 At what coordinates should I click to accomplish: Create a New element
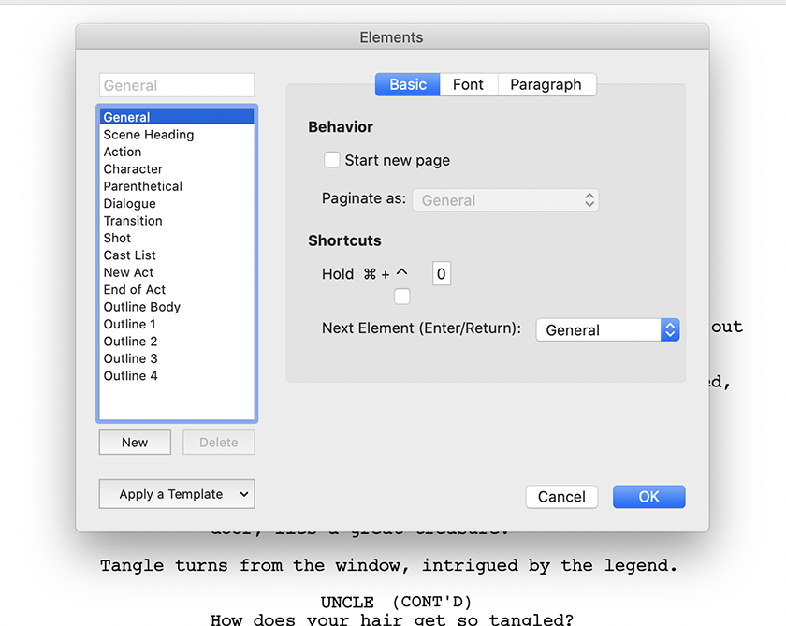135,443
